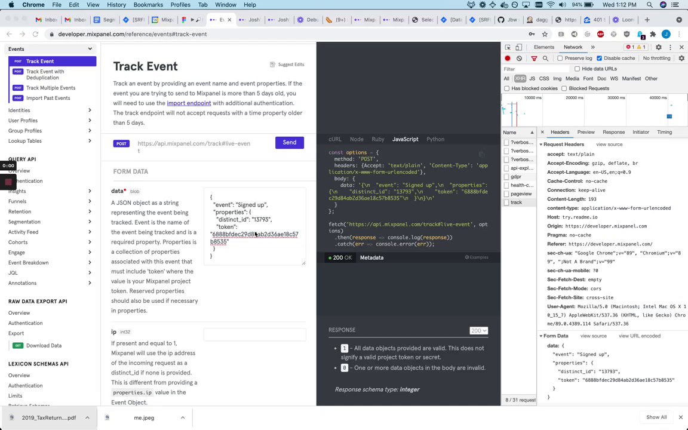Image resolution: width=688 pixels, height=430 pixels.
Task: Expand the Identities sidebar section
Action: [90, 110]
